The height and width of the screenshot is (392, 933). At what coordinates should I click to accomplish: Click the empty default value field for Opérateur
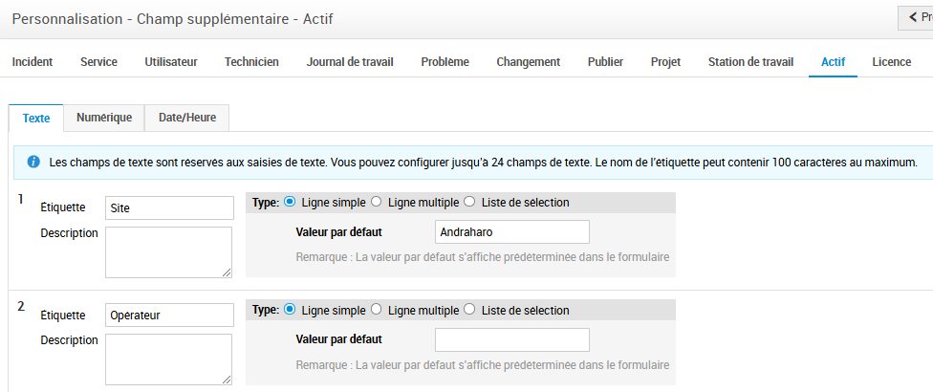tap(511, 339)
